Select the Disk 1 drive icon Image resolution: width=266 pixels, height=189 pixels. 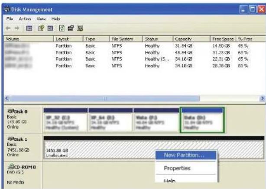[x=11, y=139]
